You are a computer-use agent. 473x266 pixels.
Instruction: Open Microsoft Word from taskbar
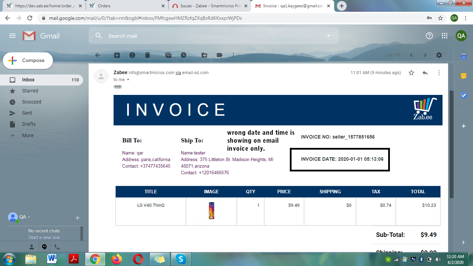click(52, 259)
